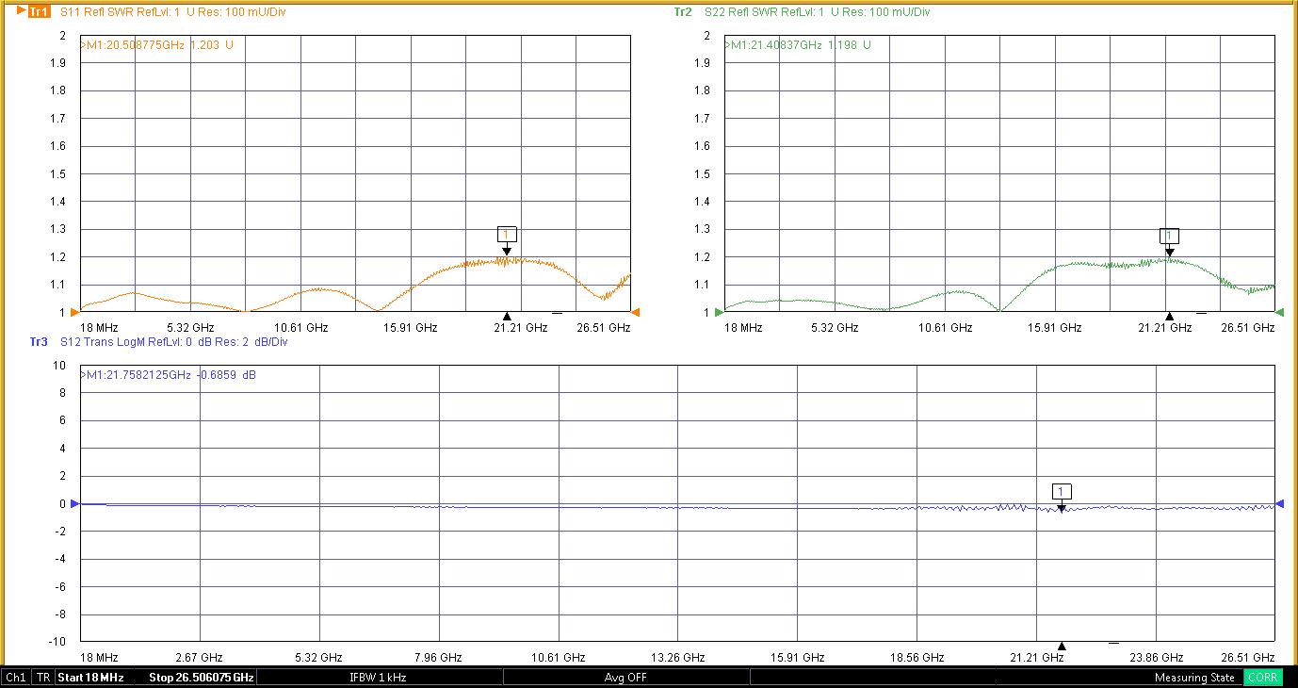This screenshot has width=1298, height=688.
Task: Click the Stop 26.506075 GHz field
Action: [x=201, y=678]
